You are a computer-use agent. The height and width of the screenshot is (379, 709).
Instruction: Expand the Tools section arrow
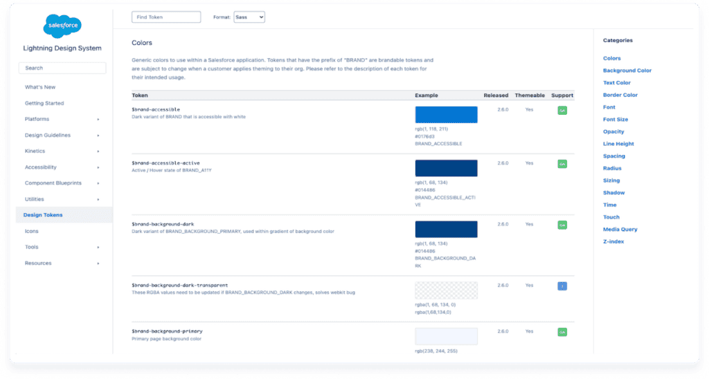tap(98, 247)
